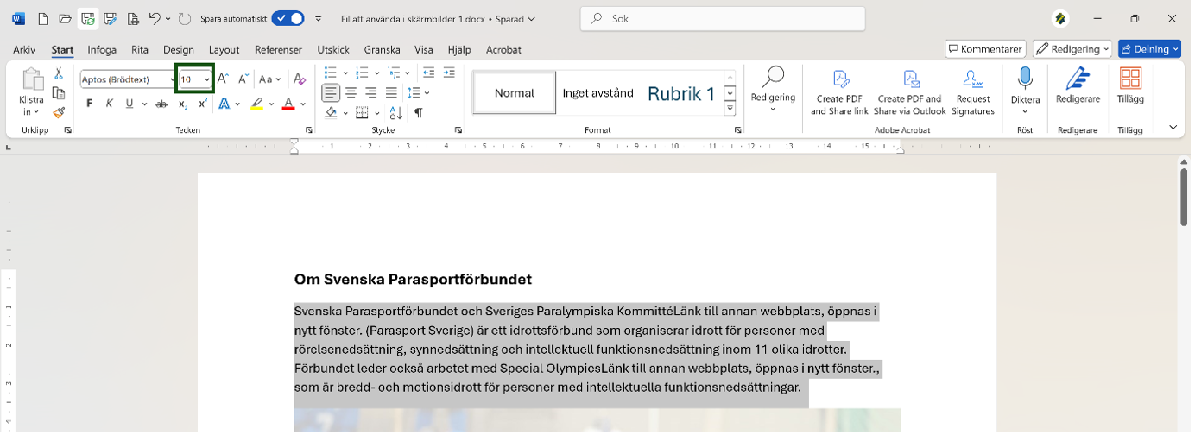This screenshot has height=435, width=1195.
Task: Click the save with sync icon
Action: click(87, 18)
